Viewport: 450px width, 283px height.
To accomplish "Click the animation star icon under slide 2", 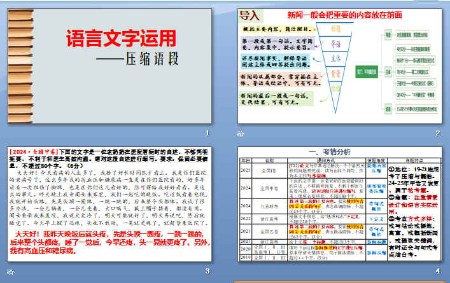I will pyautogui.click(x=241, y=134).
